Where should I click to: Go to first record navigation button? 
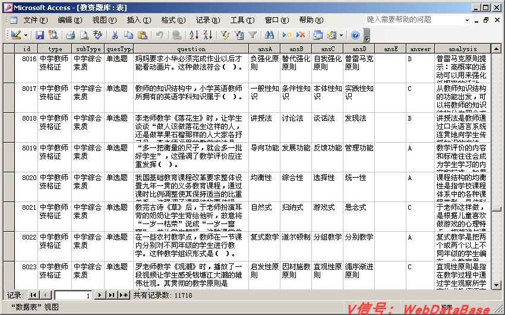coord(33,295)
